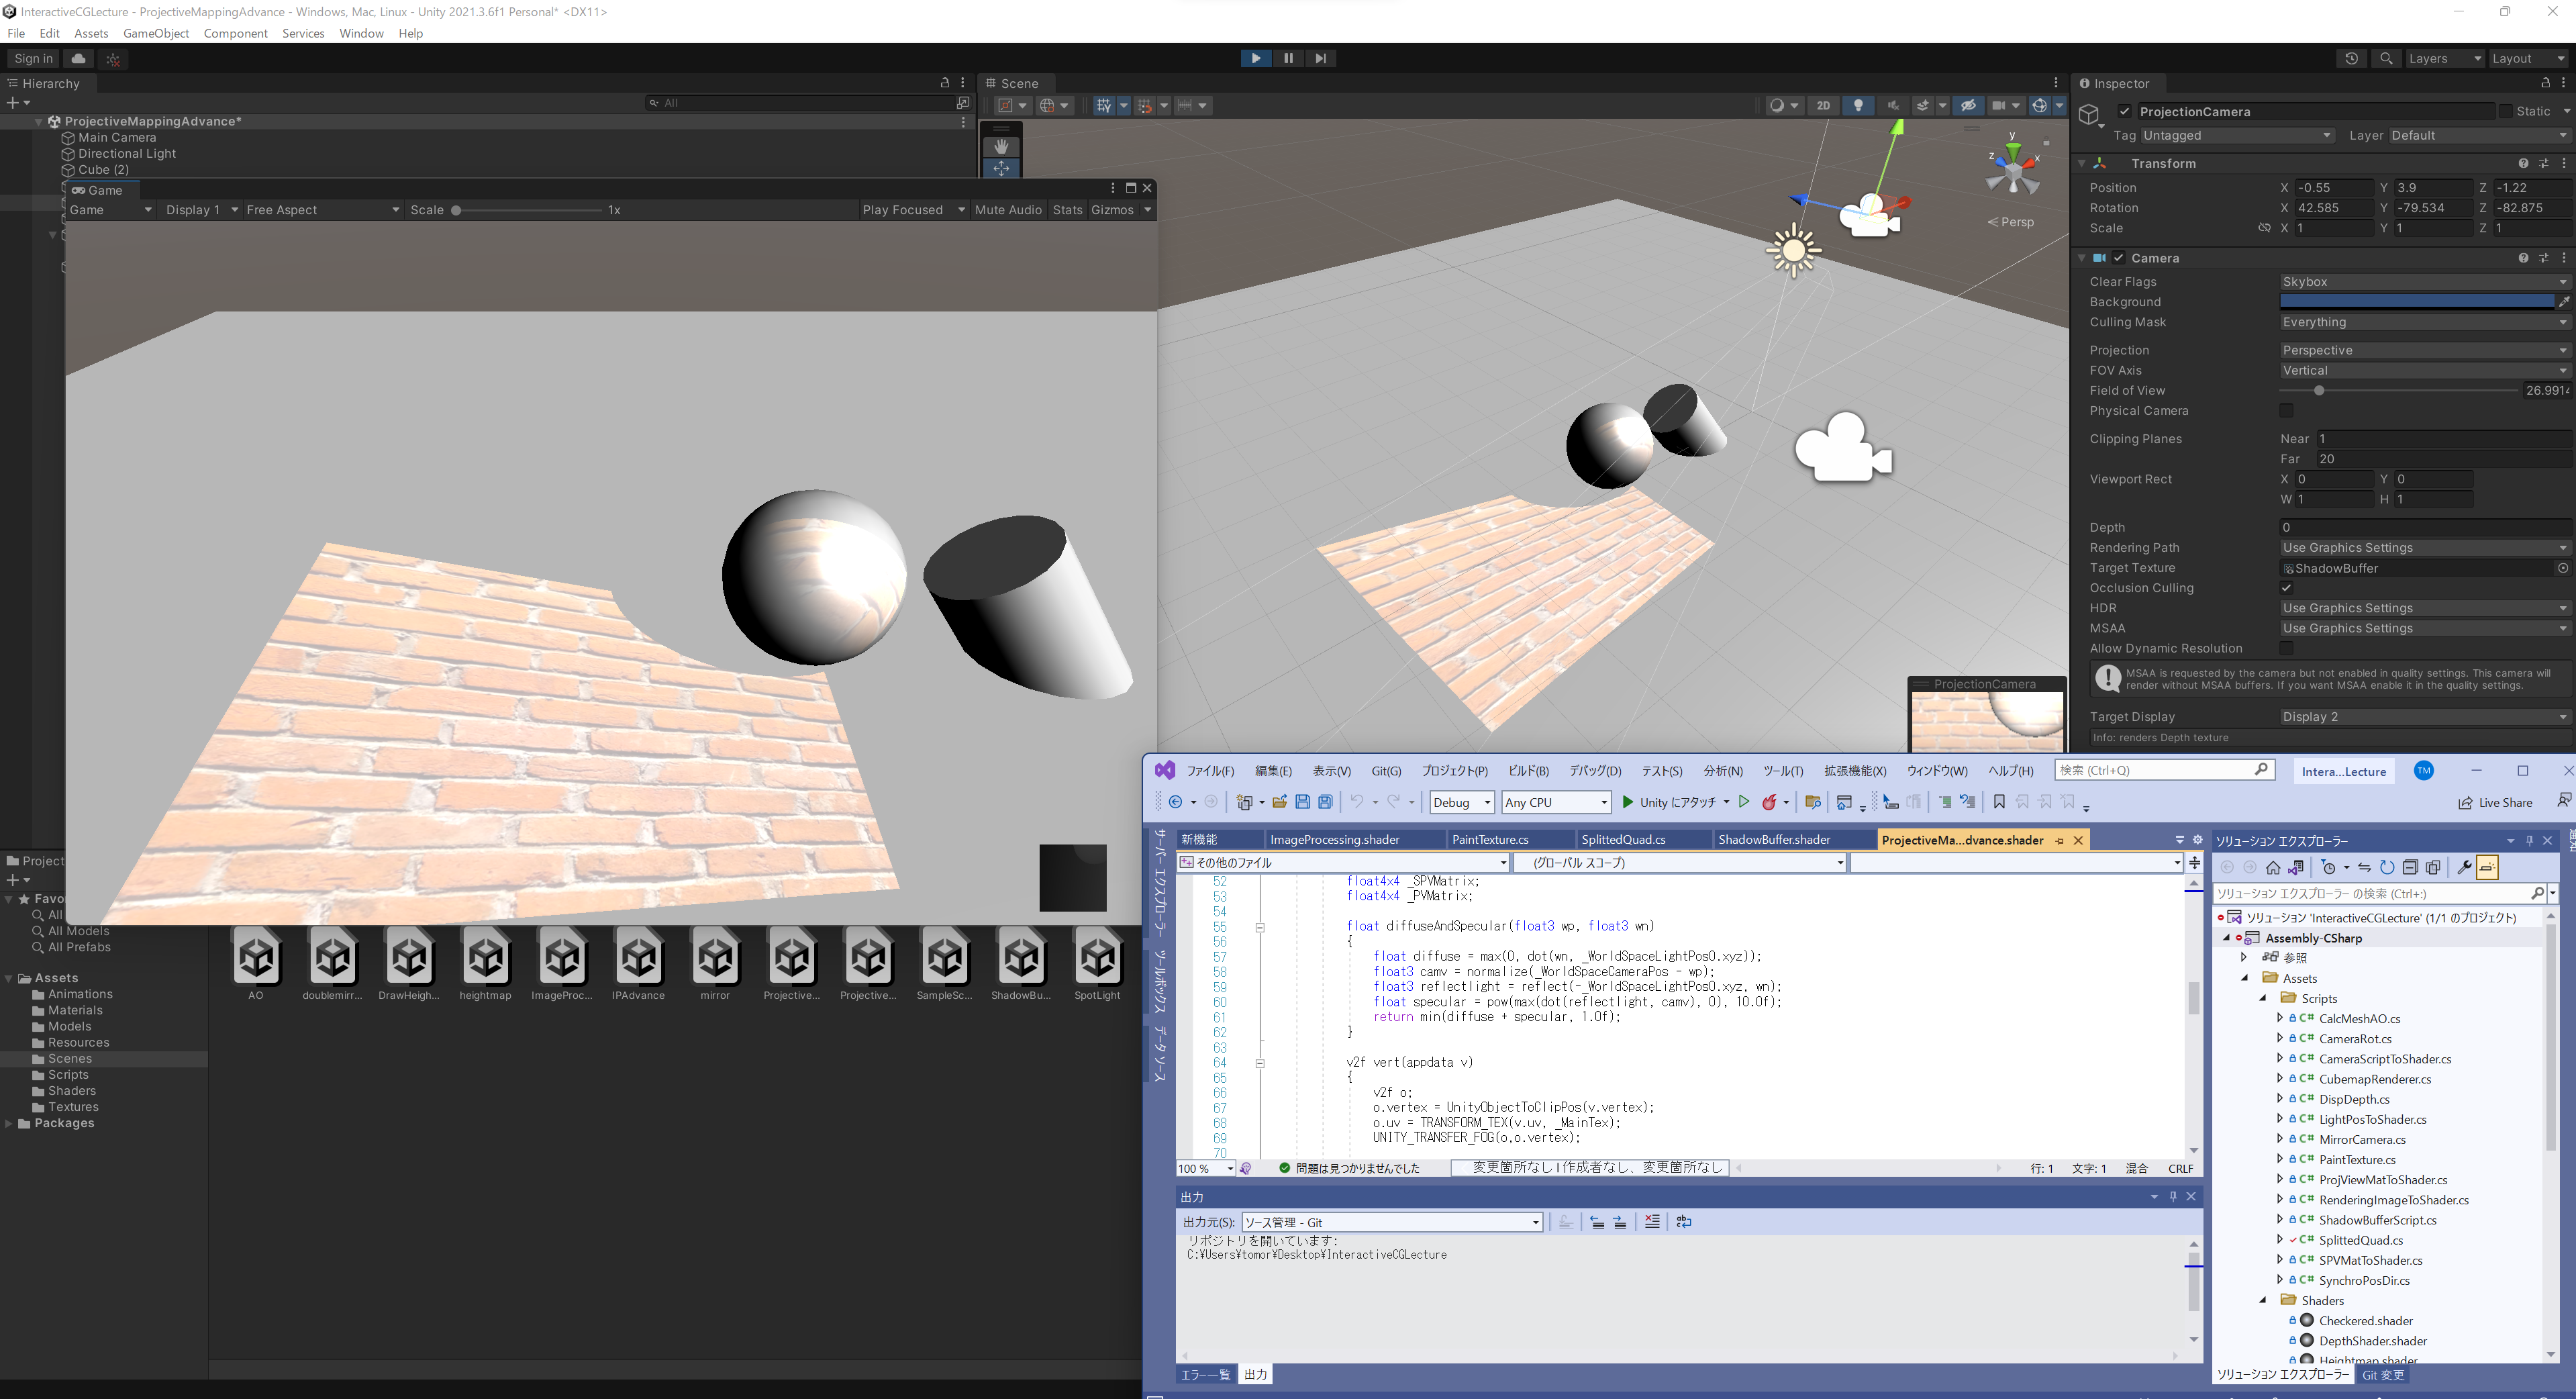Click the Camera Background color swatch
This screenshot has width=2576, height=1399.
point(2417,302)
